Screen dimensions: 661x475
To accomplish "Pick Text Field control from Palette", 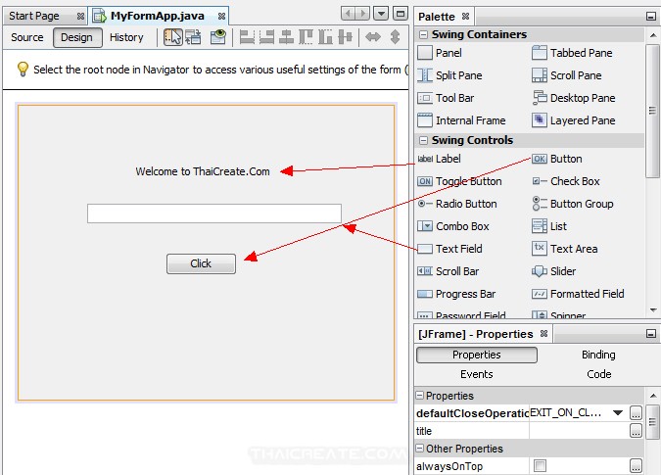I will [x=449, y=249].
